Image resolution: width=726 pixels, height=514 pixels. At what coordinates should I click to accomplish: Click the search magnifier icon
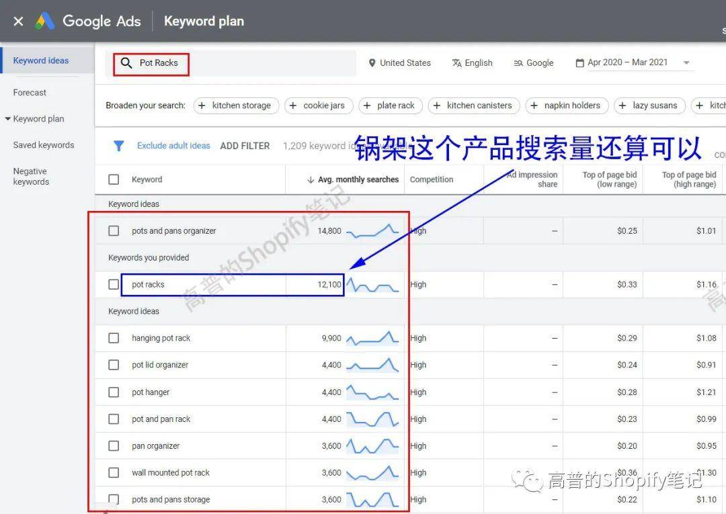(x=126, y=63)
